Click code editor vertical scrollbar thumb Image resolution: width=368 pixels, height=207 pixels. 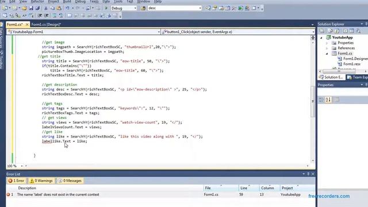pos(313,101)
